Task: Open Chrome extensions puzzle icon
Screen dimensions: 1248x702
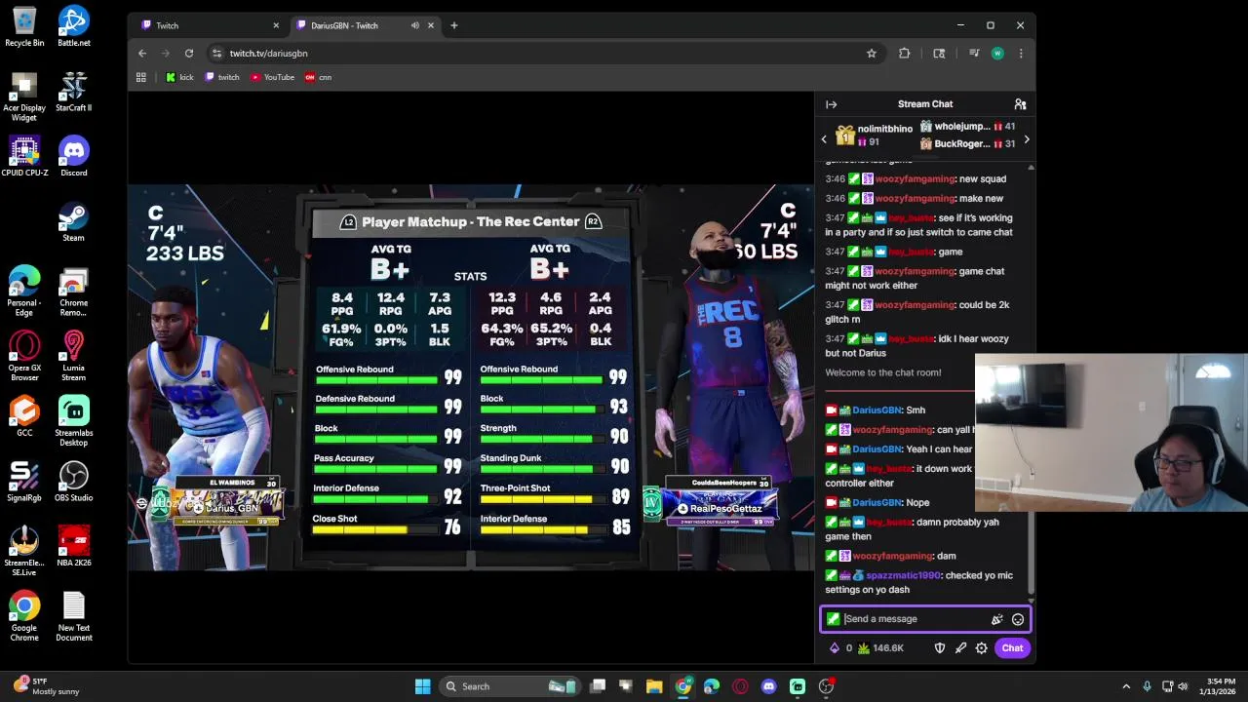Action: pos(905,54)
